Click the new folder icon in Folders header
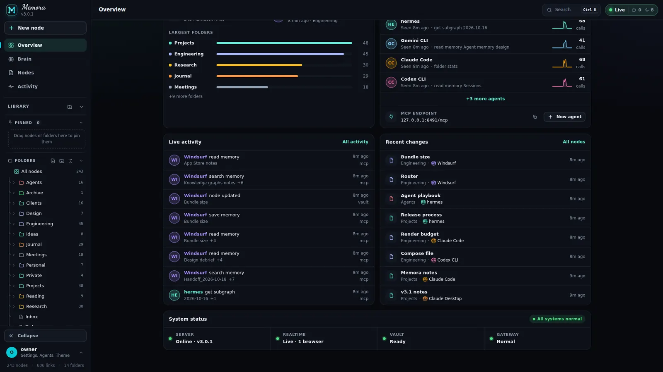 [62, 161]
